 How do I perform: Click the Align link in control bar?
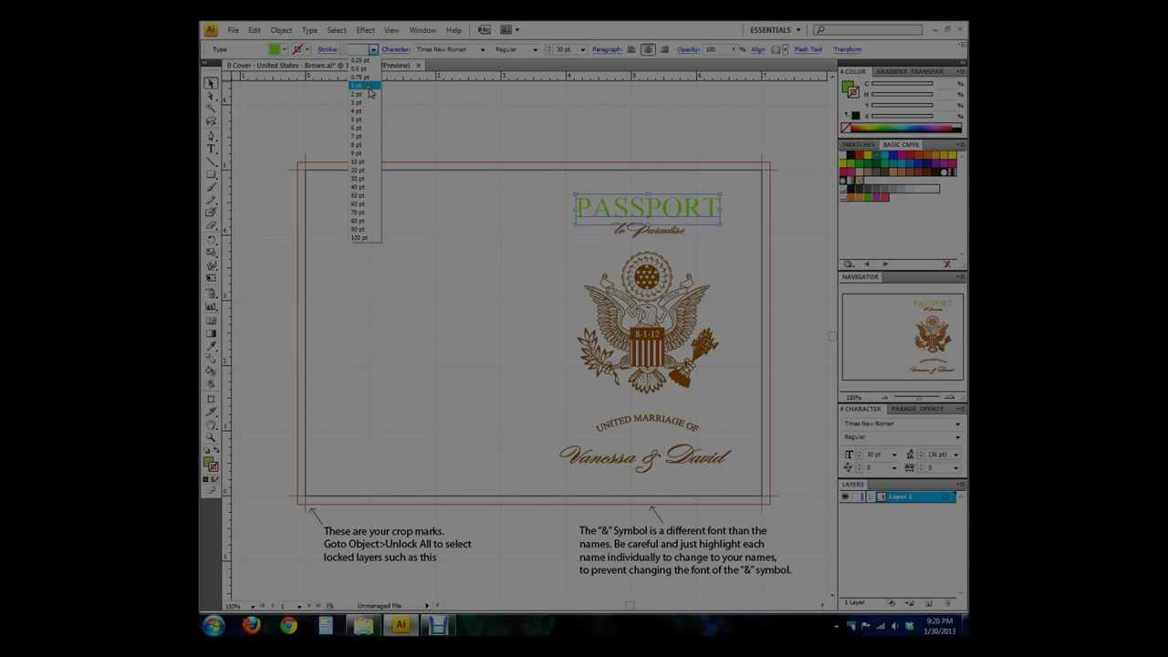coord(757,49)
